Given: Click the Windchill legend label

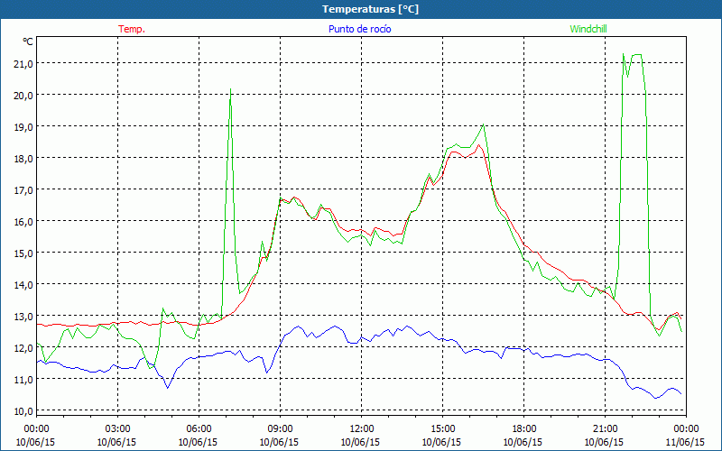Looking at the screenshot, I should point(588,29).
